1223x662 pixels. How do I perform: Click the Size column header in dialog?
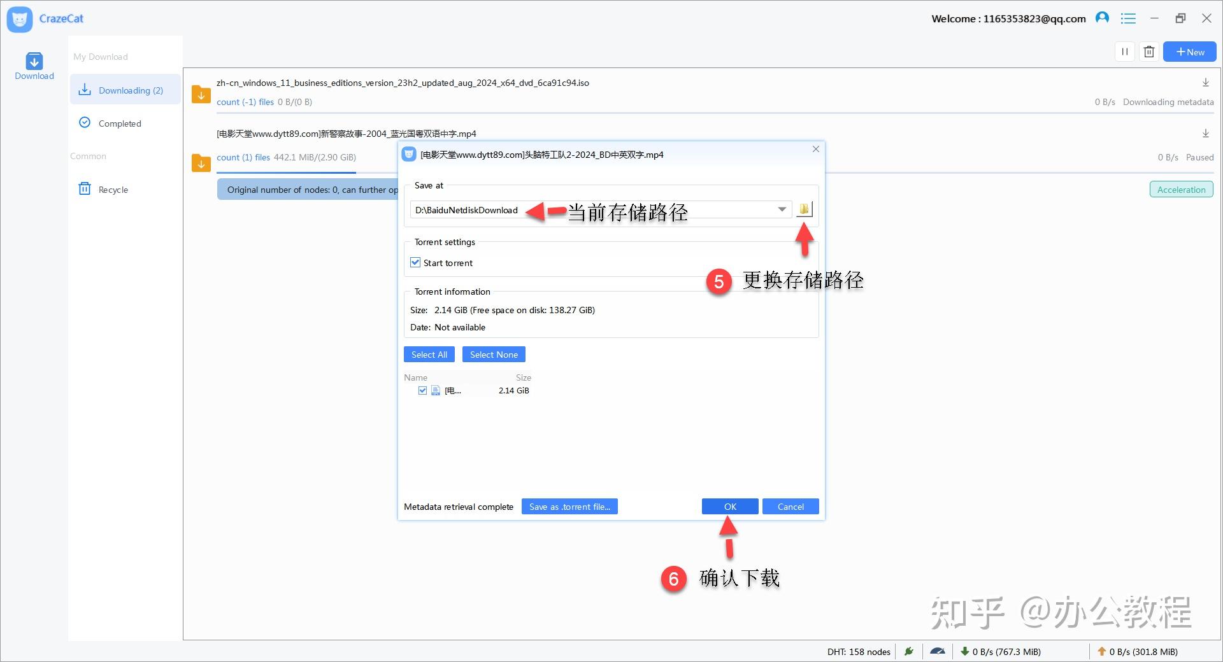click(x=523, y=377)
